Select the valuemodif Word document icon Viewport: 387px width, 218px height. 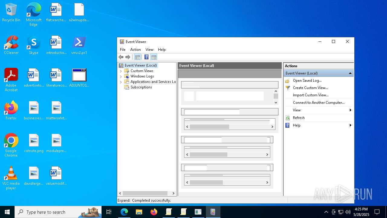pyautogui.click(x=56, y=176)
